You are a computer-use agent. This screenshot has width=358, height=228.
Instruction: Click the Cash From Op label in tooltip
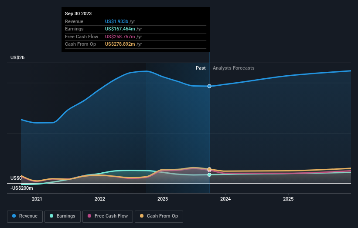(x=80, y=44)
